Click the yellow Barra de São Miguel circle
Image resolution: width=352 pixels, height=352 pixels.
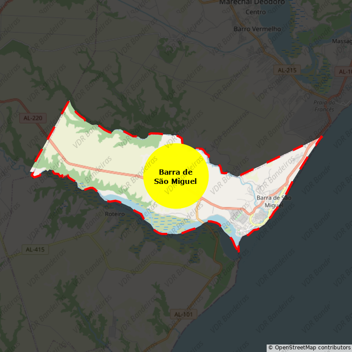point(176,176)
